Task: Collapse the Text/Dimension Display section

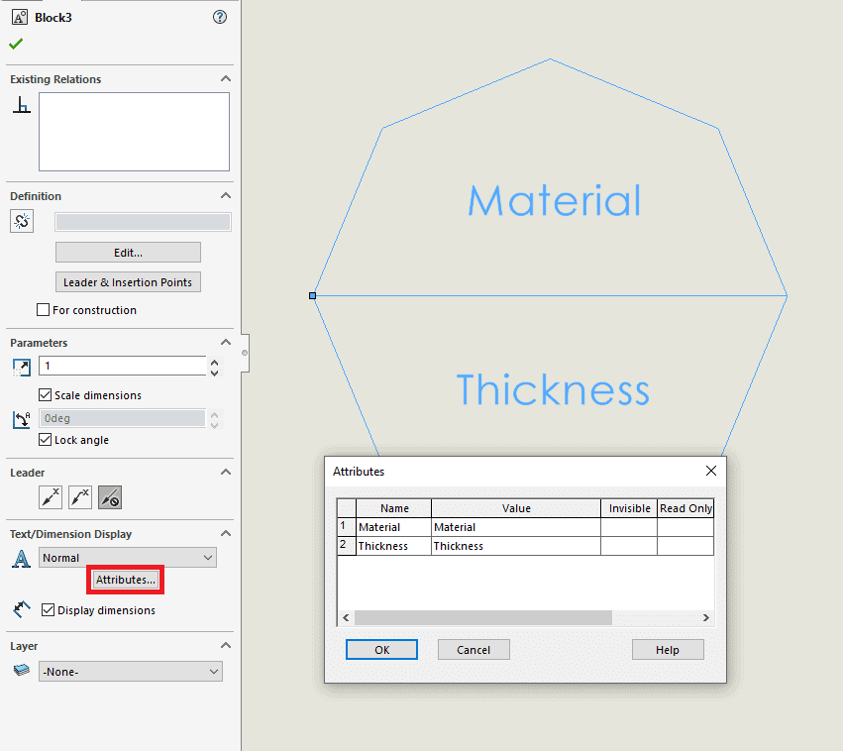Action: pyautogui.click(x=226, y=533)
